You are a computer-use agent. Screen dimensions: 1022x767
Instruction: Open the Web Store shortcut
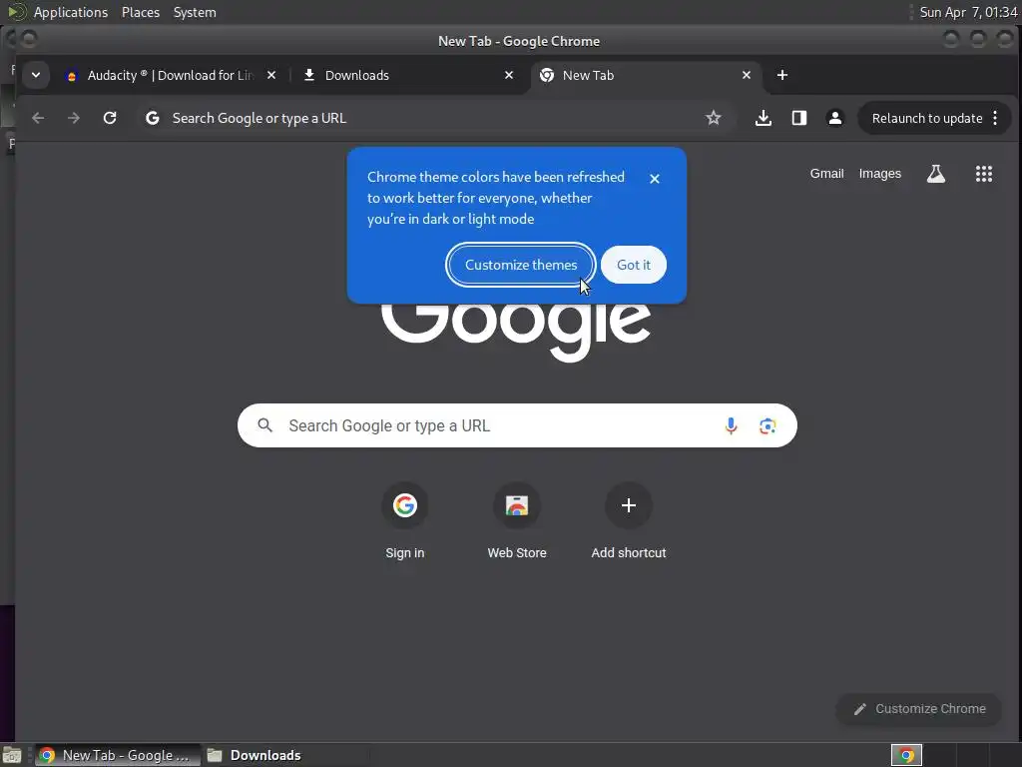click(517, 520)
